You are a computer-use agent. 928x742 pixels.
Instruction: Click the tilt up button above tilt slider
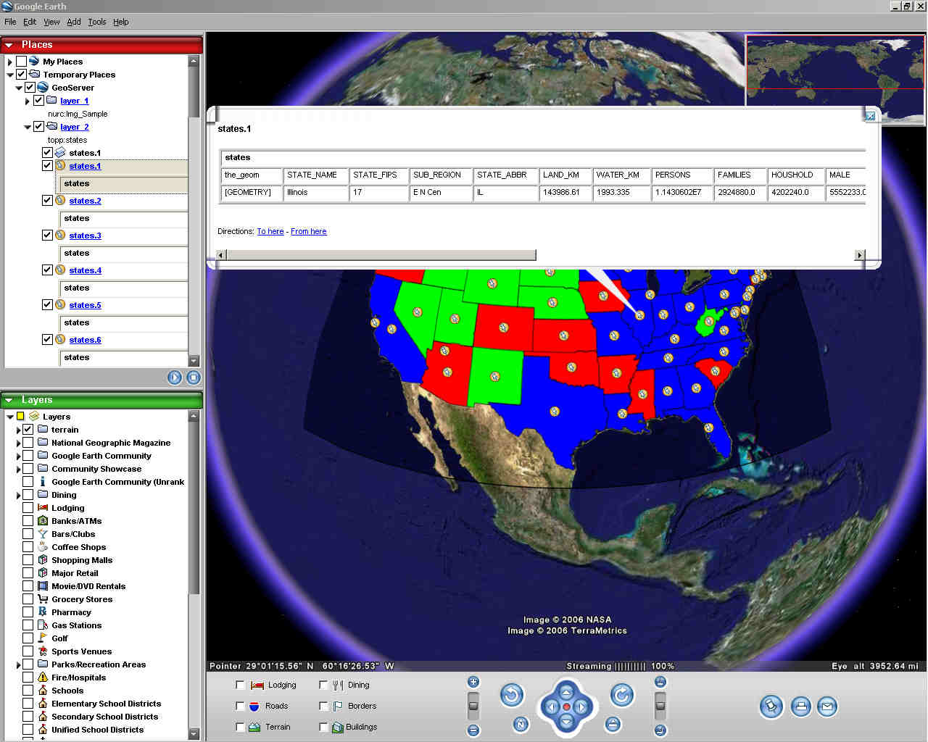[660, 682]
